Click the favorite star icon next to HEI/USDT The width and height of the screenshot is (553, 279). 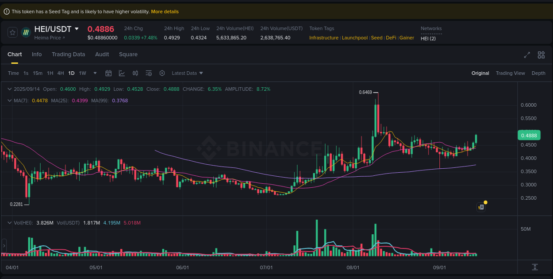(12, 32)
